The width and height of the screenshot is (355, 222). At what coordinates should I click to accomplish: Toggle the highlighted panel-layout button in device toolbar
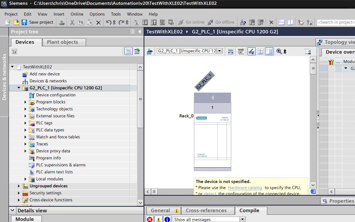pyautogui.click(x=269, y=51)
